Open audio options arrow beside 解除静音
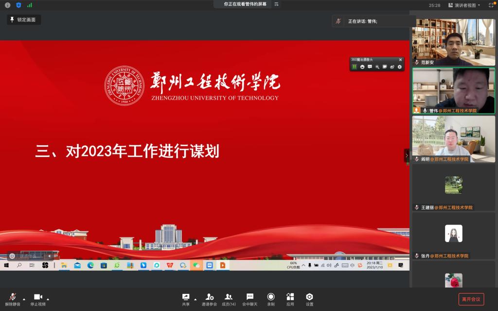This screenshot has height=311, width=498. (x=24, y=299)
